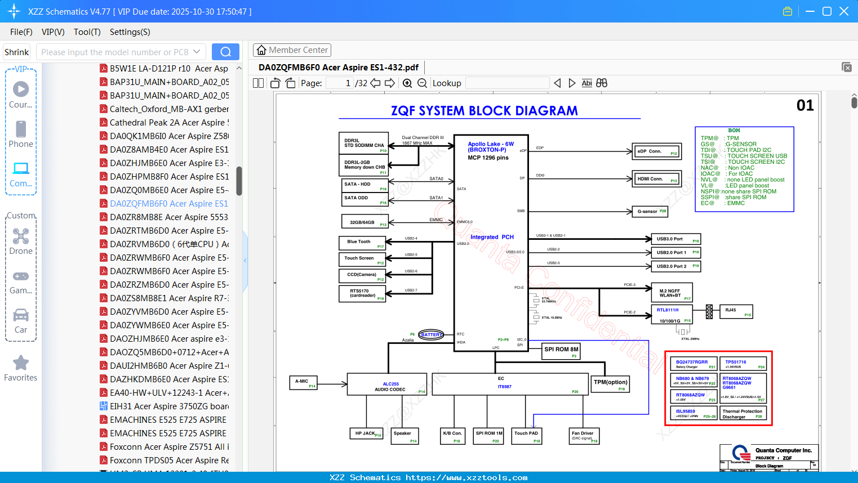Screen dimensions: 858x483
Task: Zoom in on the schematic
Action: coord(407,83)
